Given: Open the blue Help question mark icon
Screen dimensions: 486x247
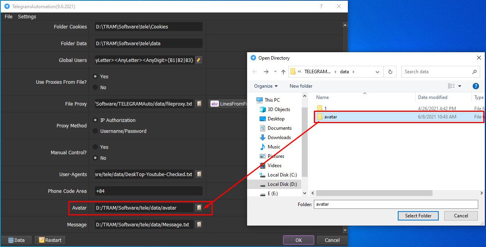Looking at the screenshot, I should (475, 86).
